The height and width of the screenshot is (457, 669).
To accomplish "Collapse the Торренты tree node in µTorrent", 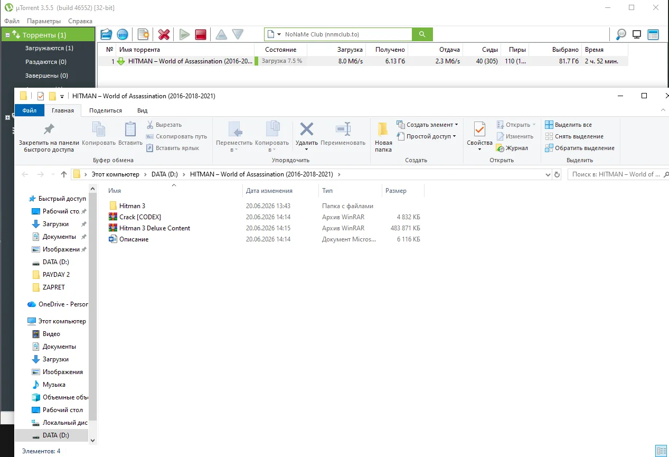I will pyautogui.click(x=7, y=35).
